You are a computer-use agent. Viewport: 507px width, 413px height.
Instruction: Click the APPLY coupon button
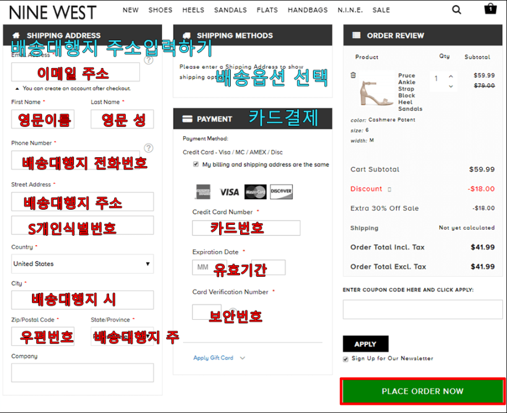(366, 344)
